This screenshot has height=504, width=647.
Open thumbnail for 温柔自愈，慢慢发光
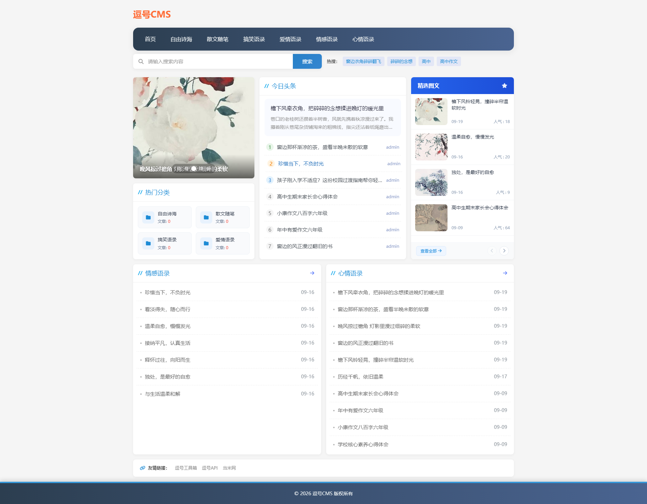click(x=431, y=147)
